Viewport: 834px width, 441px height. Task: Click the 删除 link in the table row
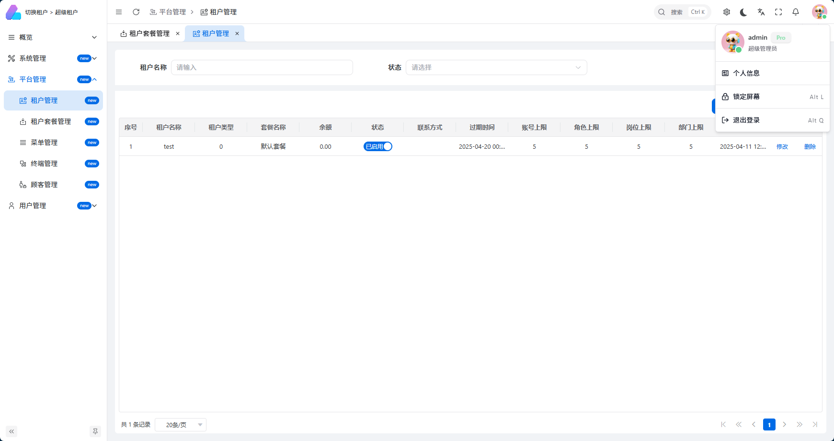click(810, 146)
